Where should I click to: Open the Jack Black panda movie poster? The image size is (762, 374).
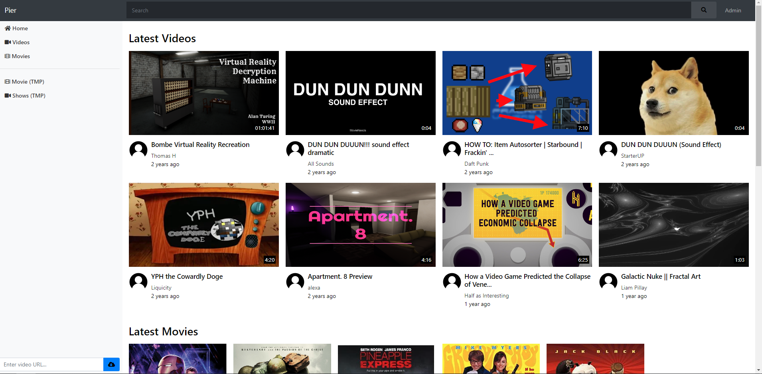click(595, 358)
